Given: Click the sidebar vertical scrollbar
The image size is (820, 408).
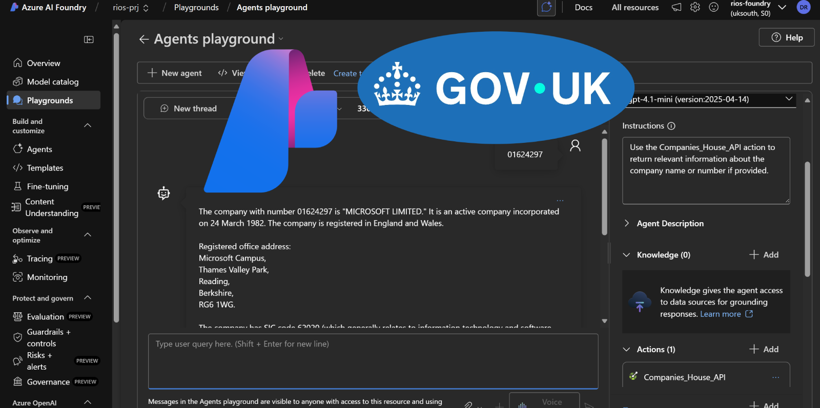Looking at the screenshot, I should [x=116, y=177].
